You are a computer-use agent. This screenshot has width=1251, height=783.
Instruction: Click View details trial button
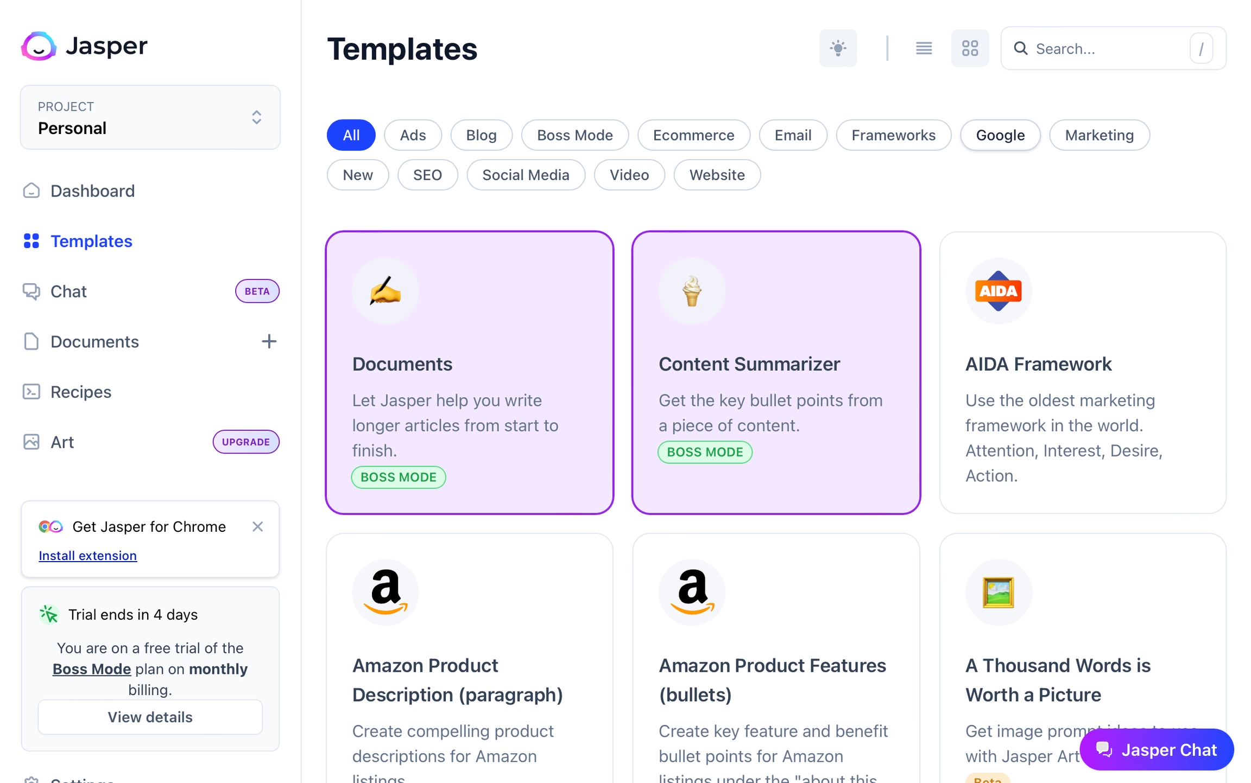(x=150, y=717)
